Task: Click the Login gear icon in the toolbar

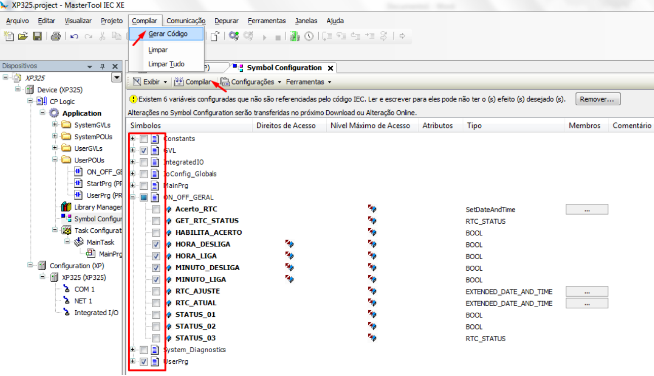Action: click(234, 36)
